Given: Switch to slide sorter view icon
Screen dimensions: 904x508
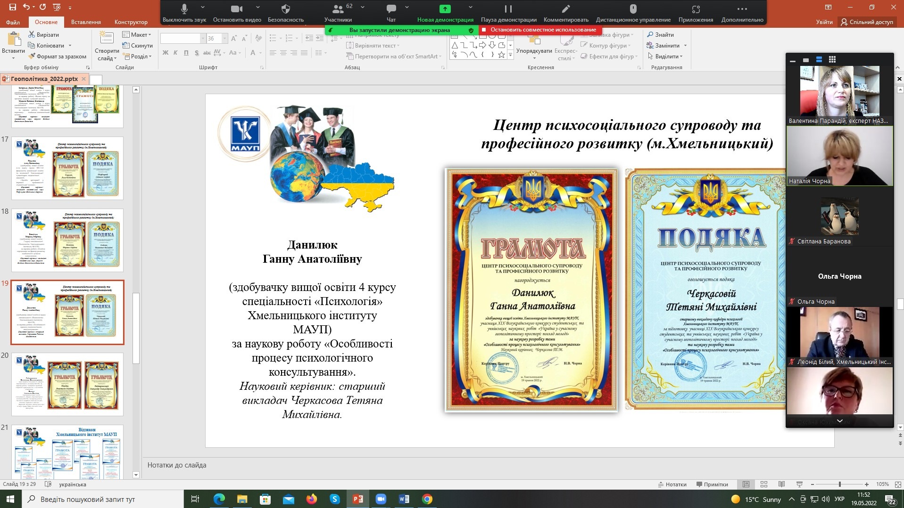Looking at the screenshot, I should 764,484.
